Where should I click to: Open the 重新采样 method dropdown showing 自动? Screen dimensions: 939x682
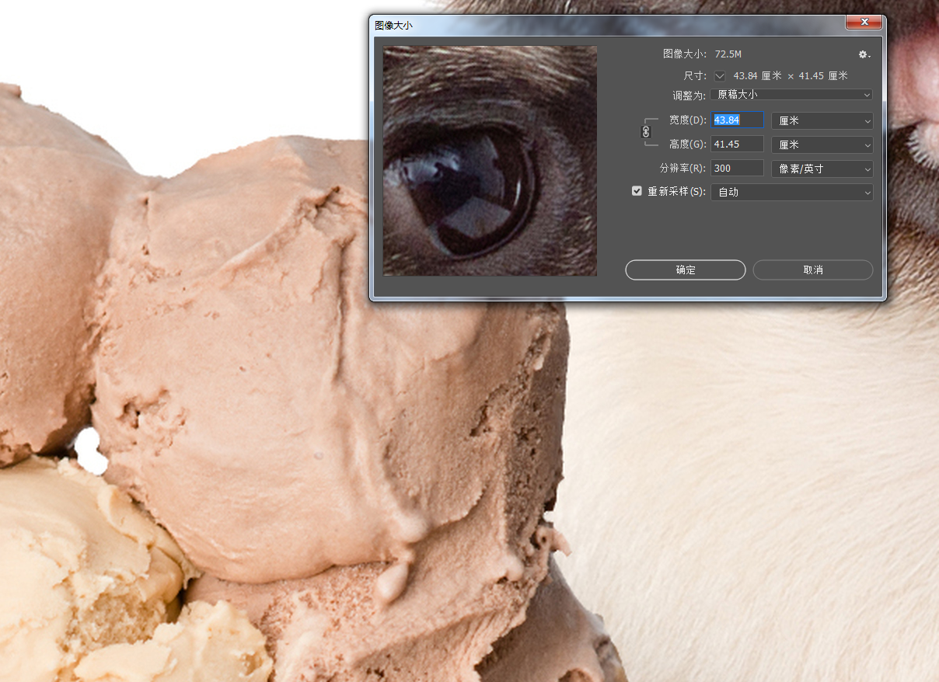tap(792, 192)
